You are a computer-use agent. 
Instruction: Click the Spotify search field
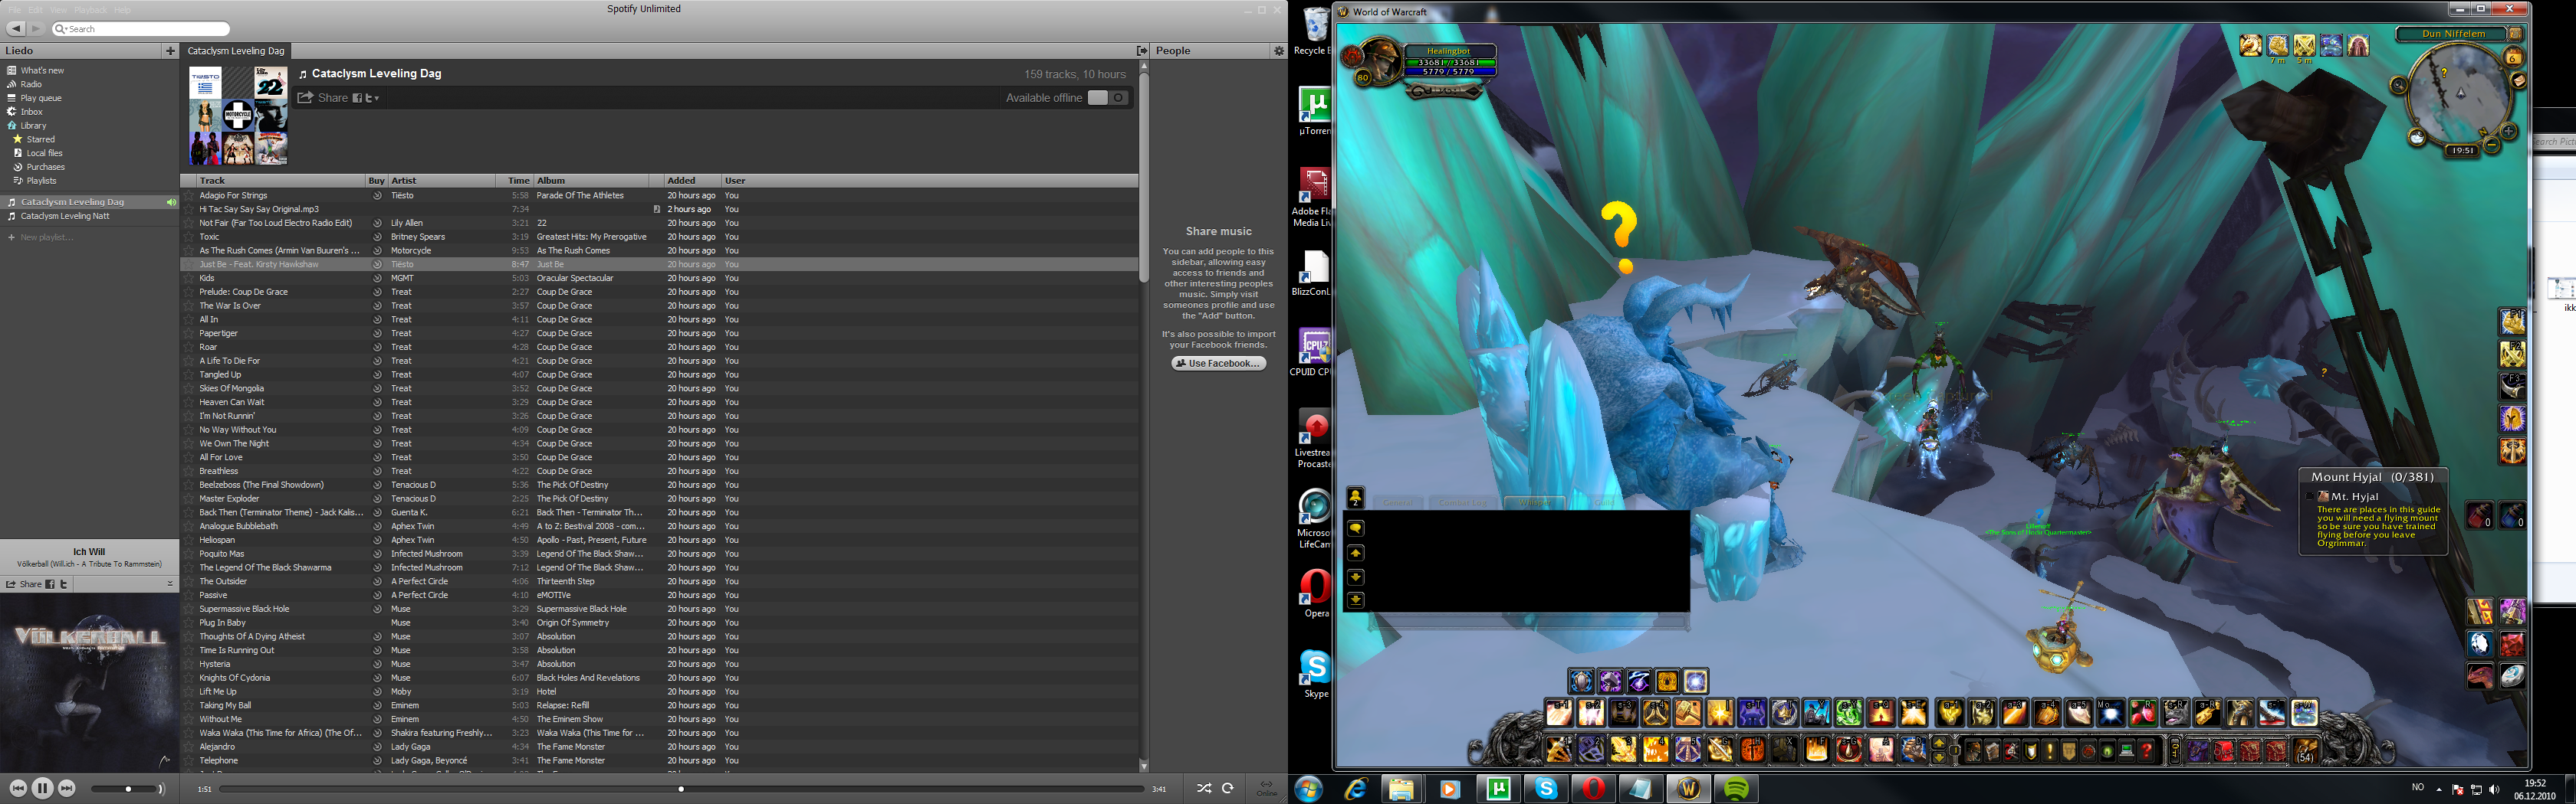click(141, 29)
